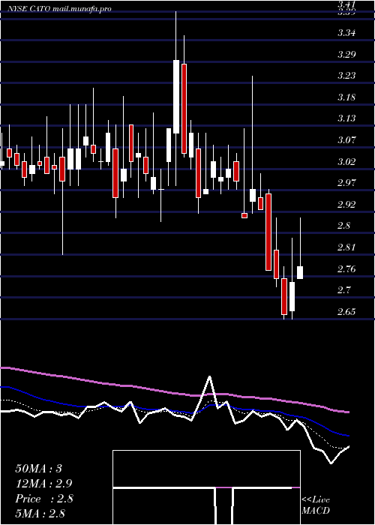The width and height of the screenshot is (375, 525).
Task: Click the 3.29 price axis label
Action: click(x=346, y=54)
